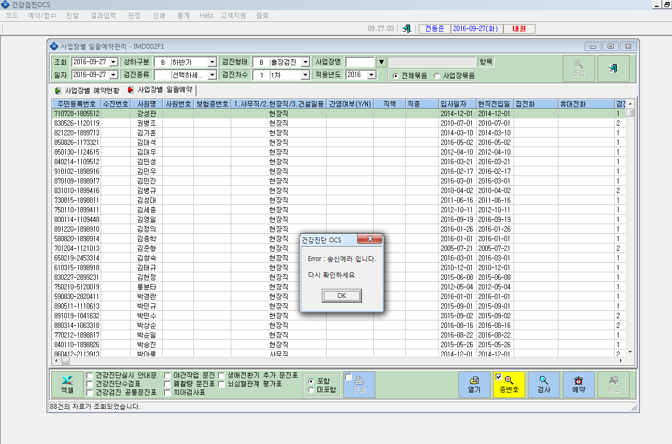Viewport: 672px width, 444px height.
Task: Click OK in the error dialog
Action: pos(342,296)
